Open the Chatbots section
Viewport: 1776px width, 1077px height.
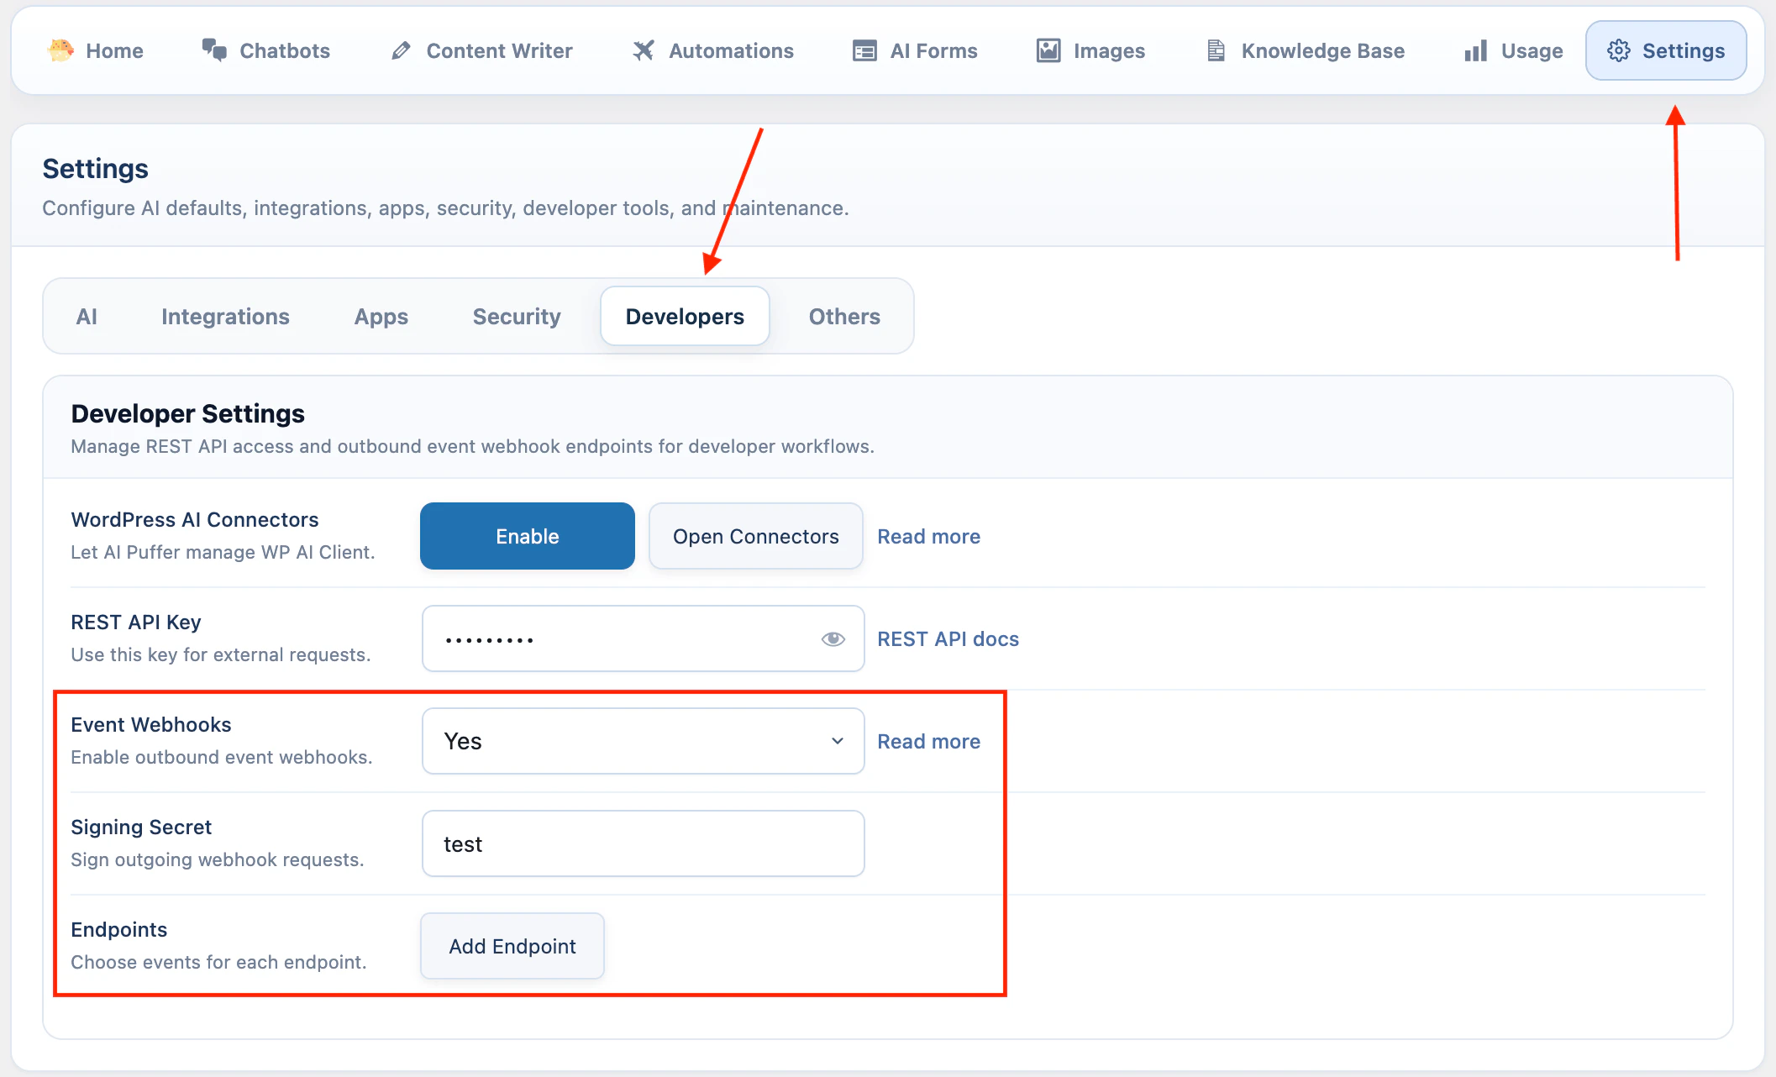click(x=266, y=50)
